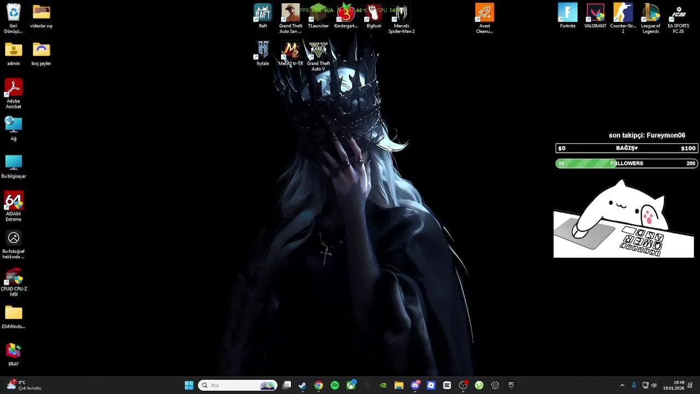The width and height of the screenshot is (700, 394).
Task: Click Bu fotoğraf hakkında icon
Action: click(13, 245)
